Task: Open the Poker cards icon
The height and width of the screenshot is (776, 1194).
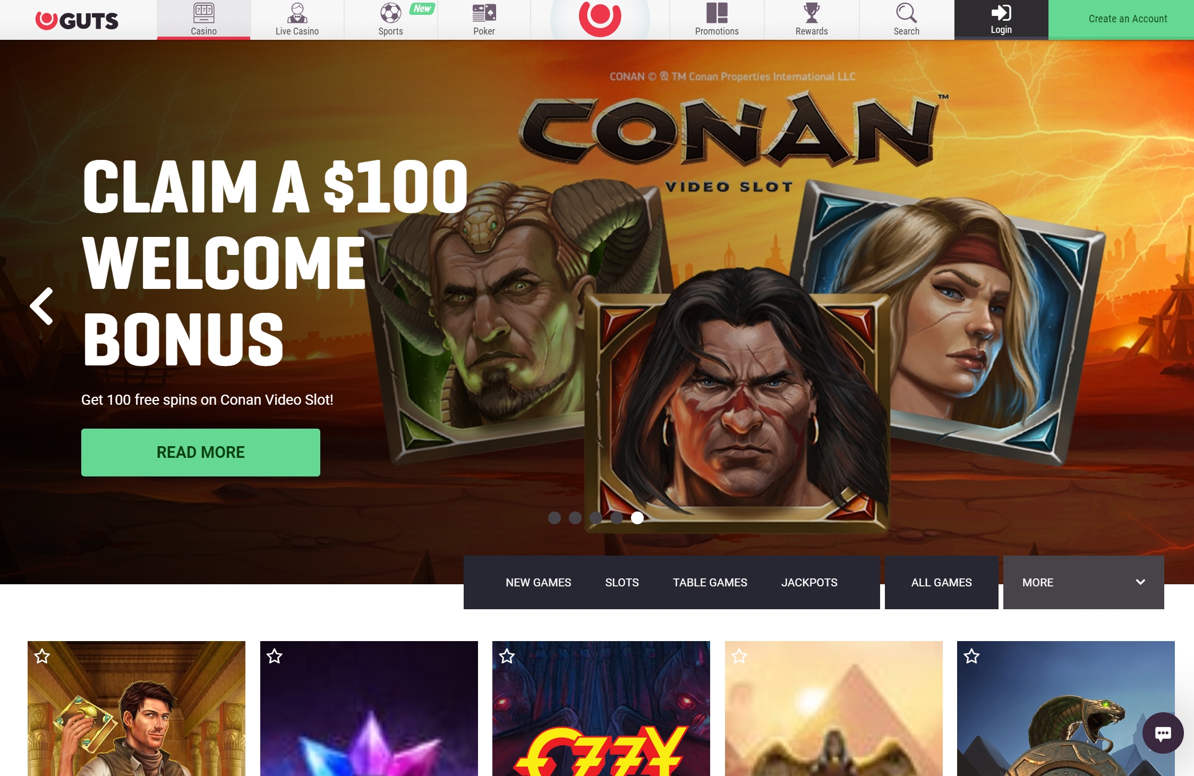Action: click(484, 13)
